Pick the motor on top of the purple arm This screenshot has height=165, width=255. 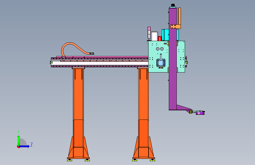173,6
